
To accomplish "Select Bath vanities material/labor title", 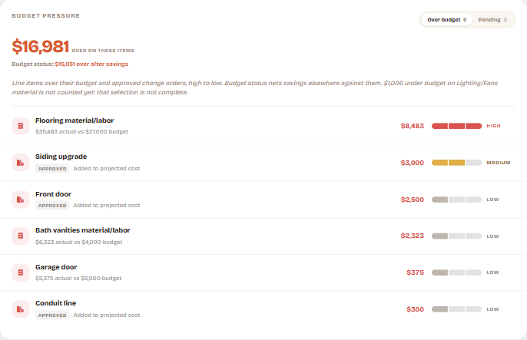I will pyautogui.click(x=83, y=230).
